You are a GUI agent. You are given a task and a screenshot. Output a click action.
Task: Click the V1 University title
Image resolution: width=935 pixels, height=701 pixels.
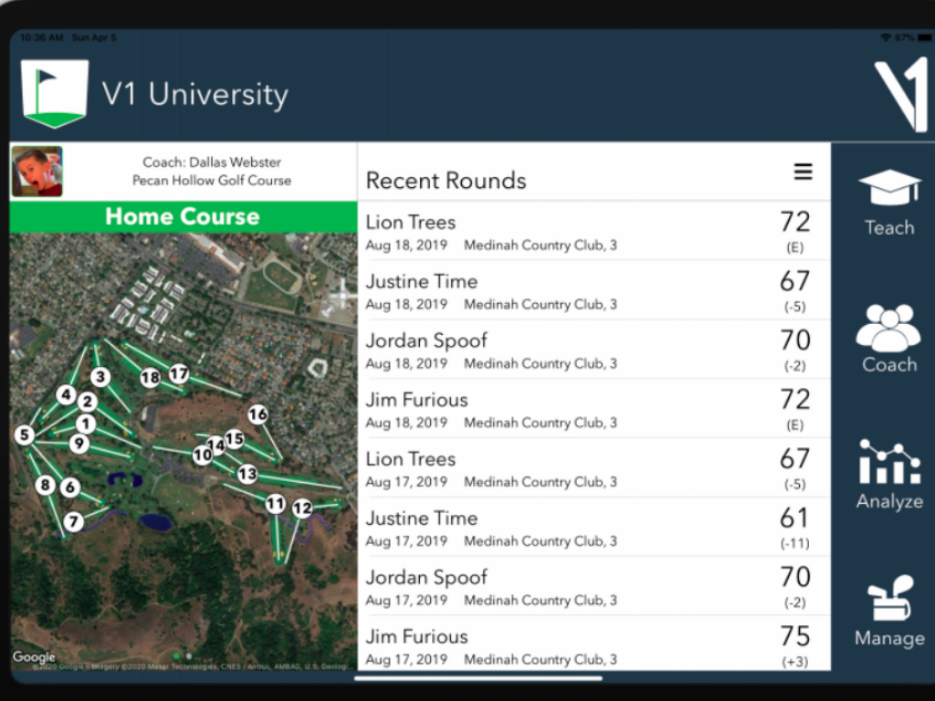(x=195, y=94)
